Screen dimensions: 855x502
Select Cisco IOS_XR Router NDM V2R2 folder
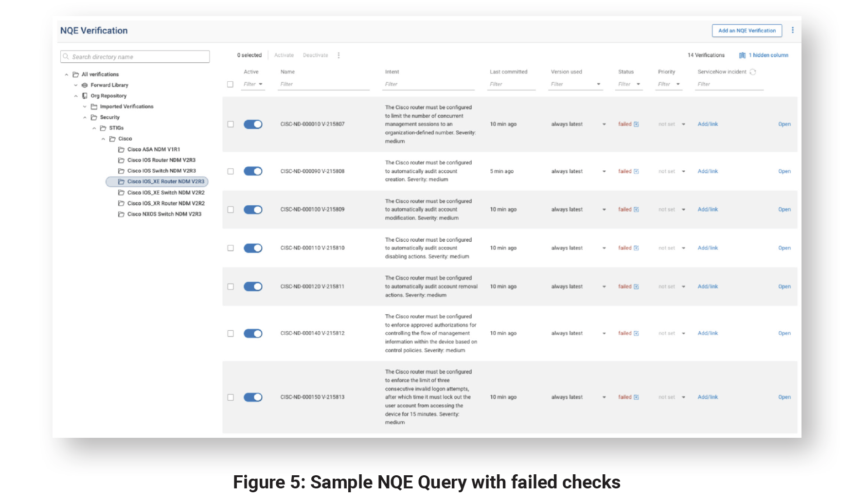[x=165, y=203]
